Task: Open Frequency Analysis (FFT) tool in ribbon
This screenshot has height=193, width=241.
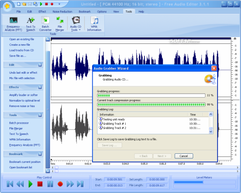Action: coord(13,24)
